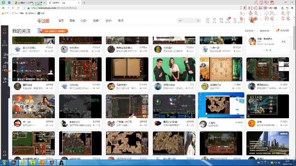Open a new browser tab with plus
296x166 pixels.
84,3
